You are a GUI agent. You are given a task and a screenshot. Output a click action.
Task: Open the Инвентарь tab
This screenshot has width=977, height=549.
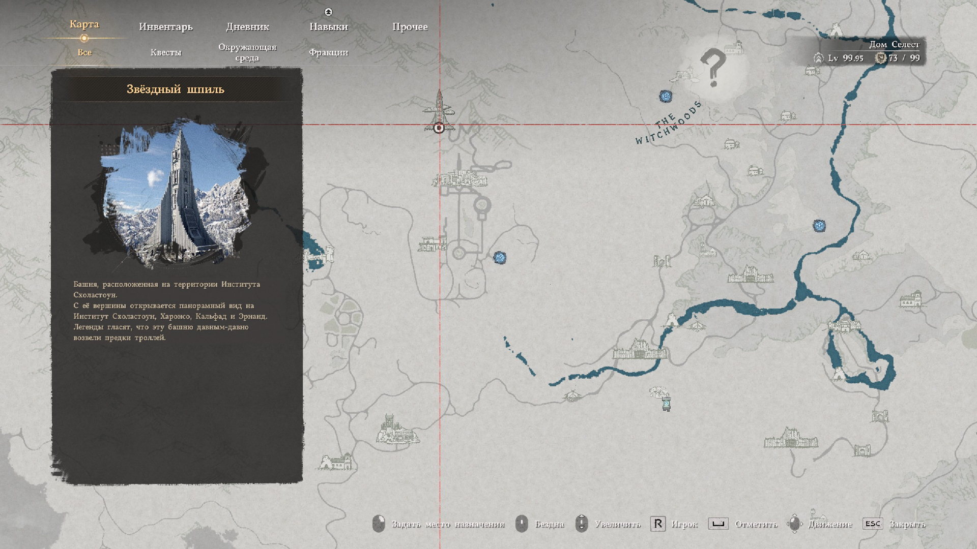tap(166, 26)
